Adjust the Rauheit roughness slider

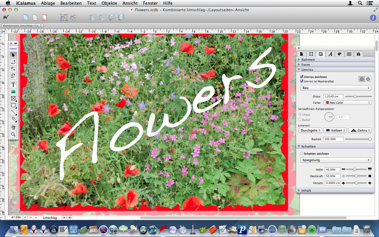(x=358, y=139)
